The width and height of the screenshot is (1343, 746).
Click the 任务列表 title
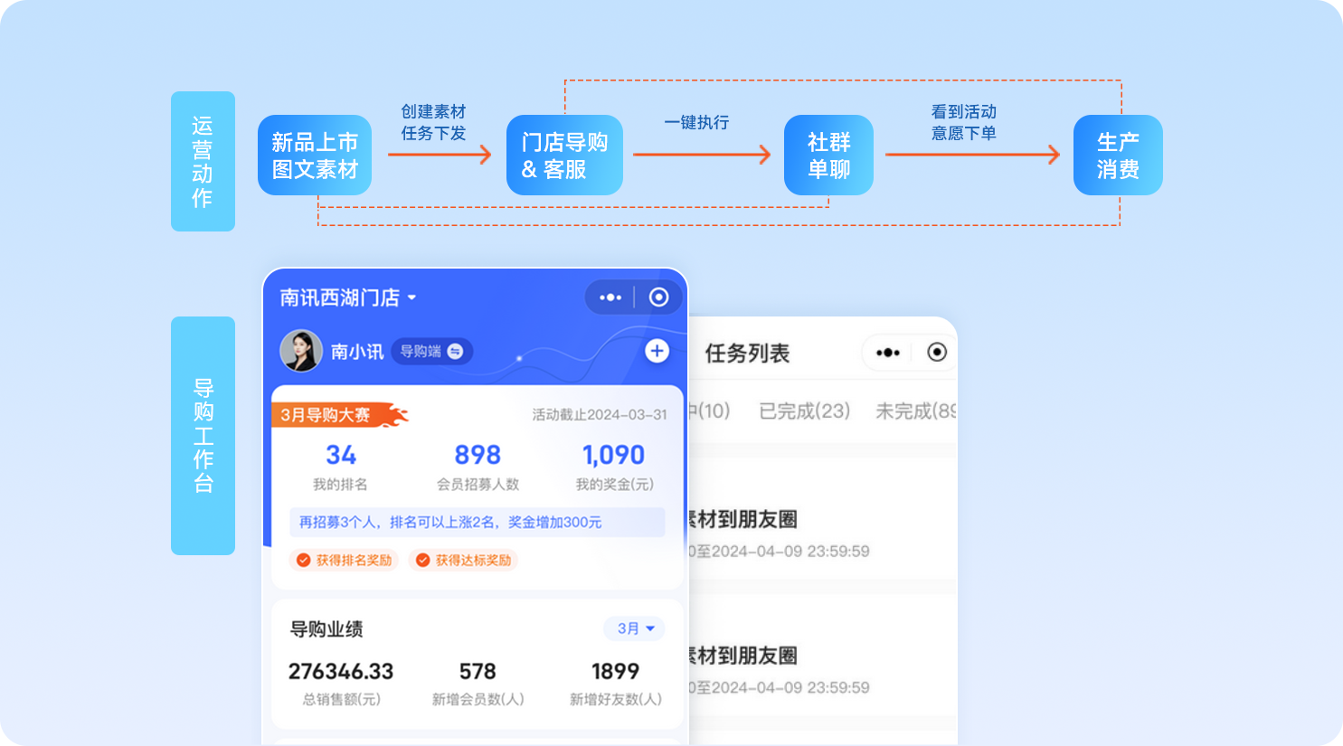click(748, 354)
